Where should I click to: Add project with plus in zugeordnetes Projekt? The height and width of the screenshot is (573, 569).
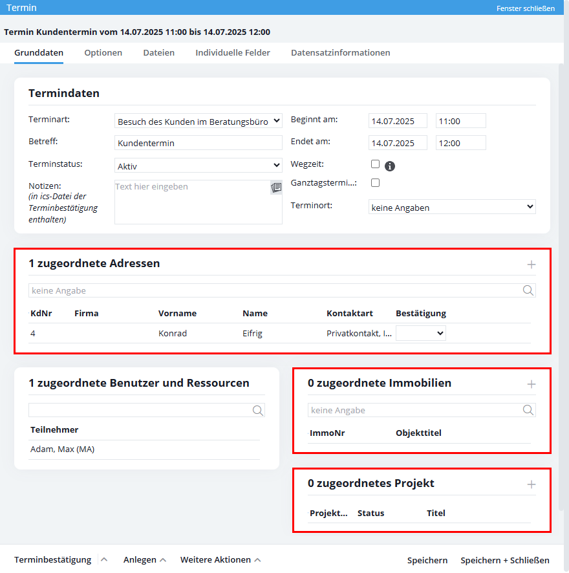pyautogui.click(x=531, y=484)
